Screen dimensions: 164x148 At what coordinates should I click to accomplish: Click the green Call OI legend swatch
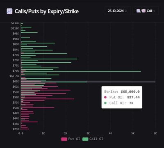click(x=85, y=139)
